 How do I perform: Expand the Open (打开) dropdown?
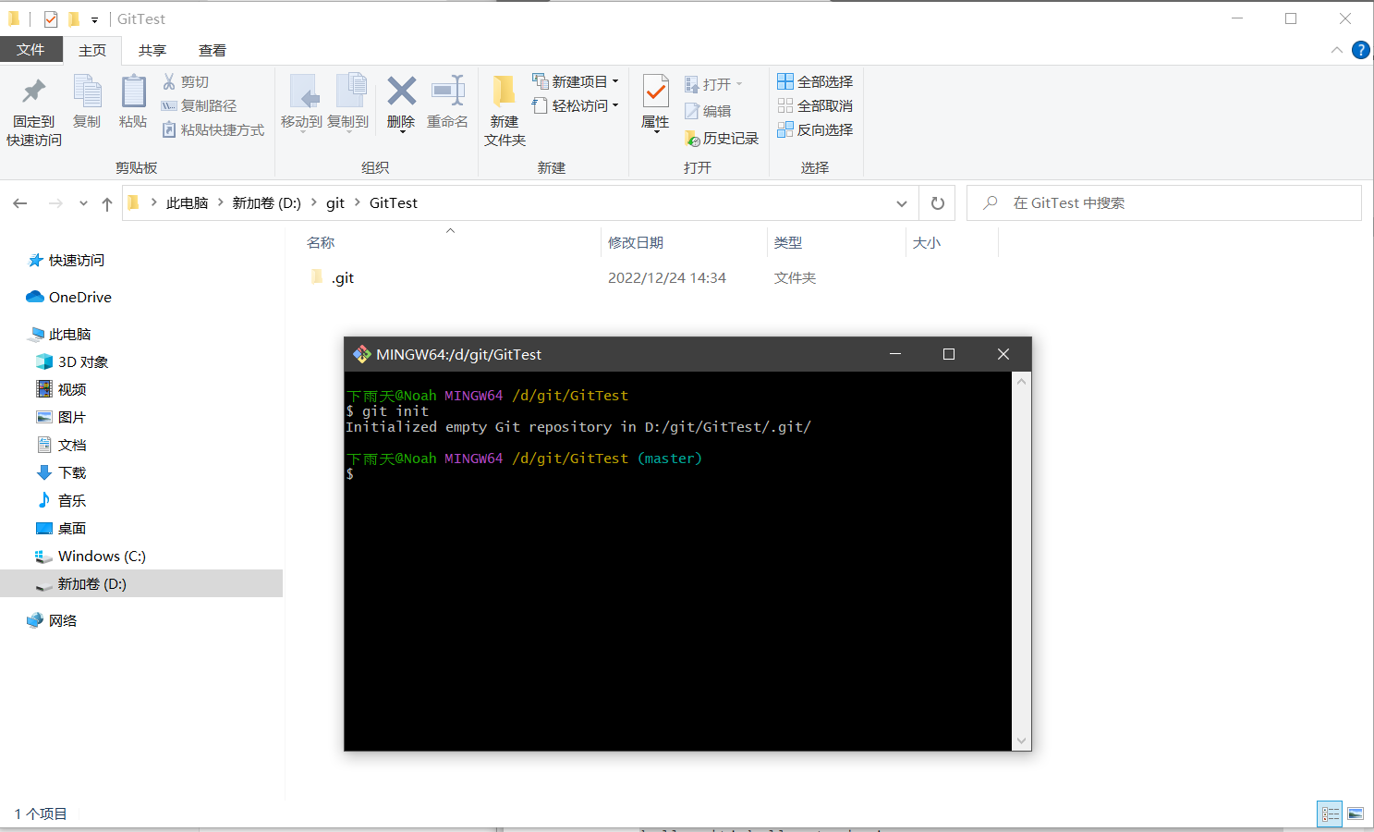click(x=713, y=84)
